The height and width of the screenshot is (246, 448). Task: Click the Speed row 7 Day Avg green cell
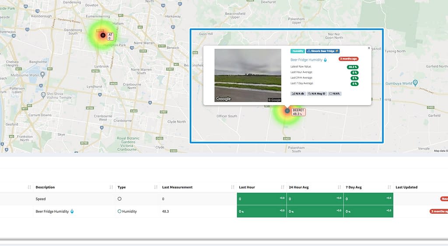(x=368, y=199)
